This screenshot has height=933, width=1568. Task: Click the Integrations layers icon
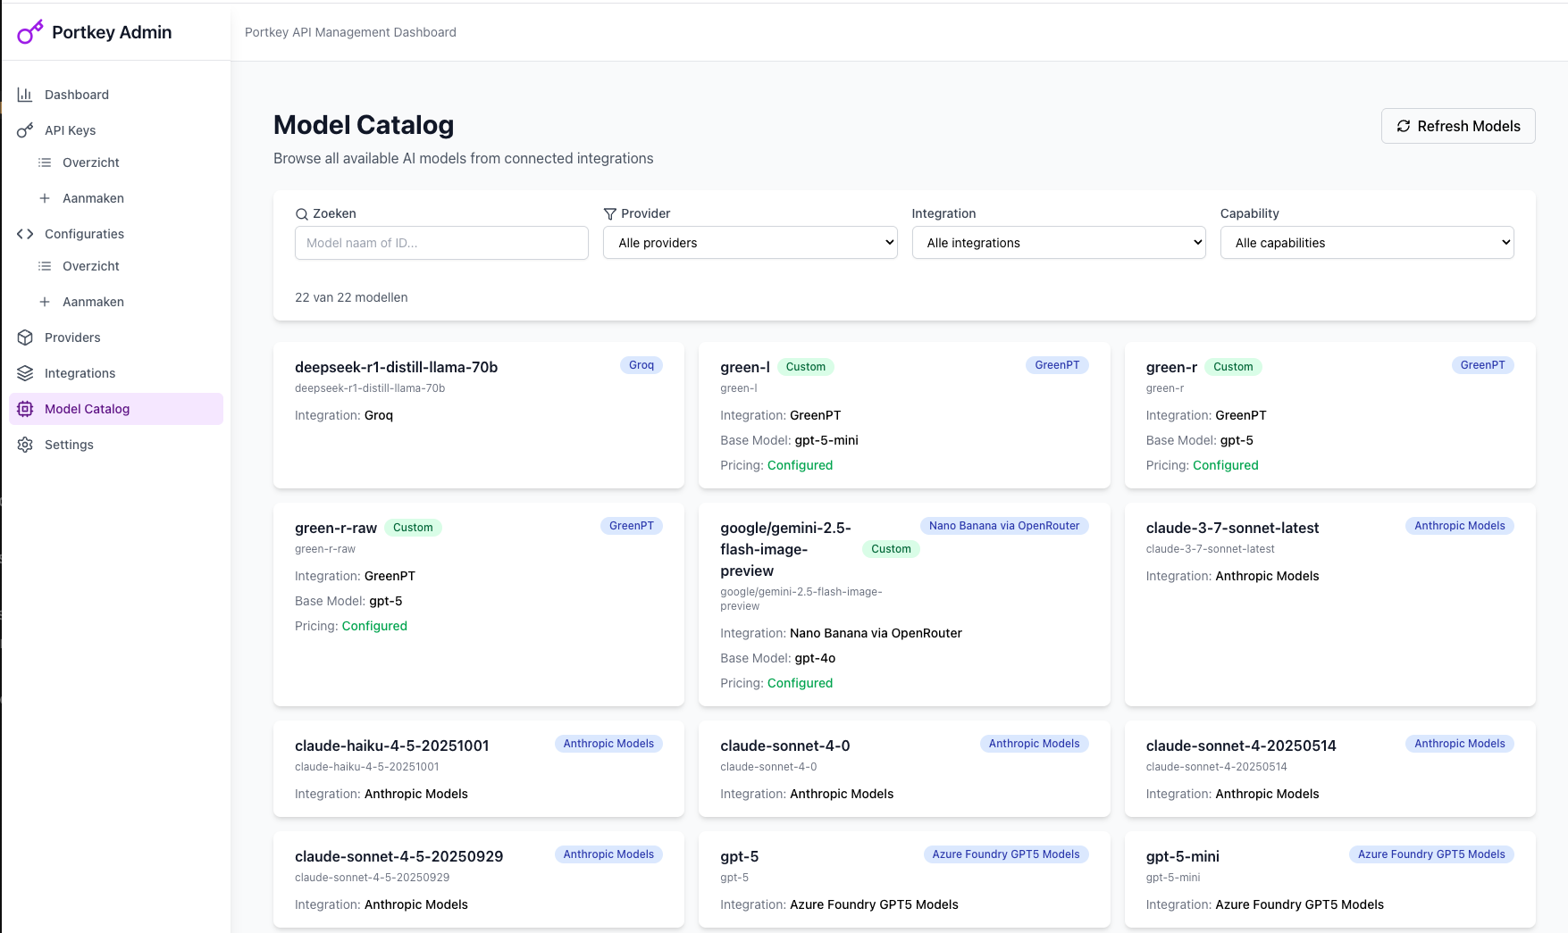(x=25, y=373)
